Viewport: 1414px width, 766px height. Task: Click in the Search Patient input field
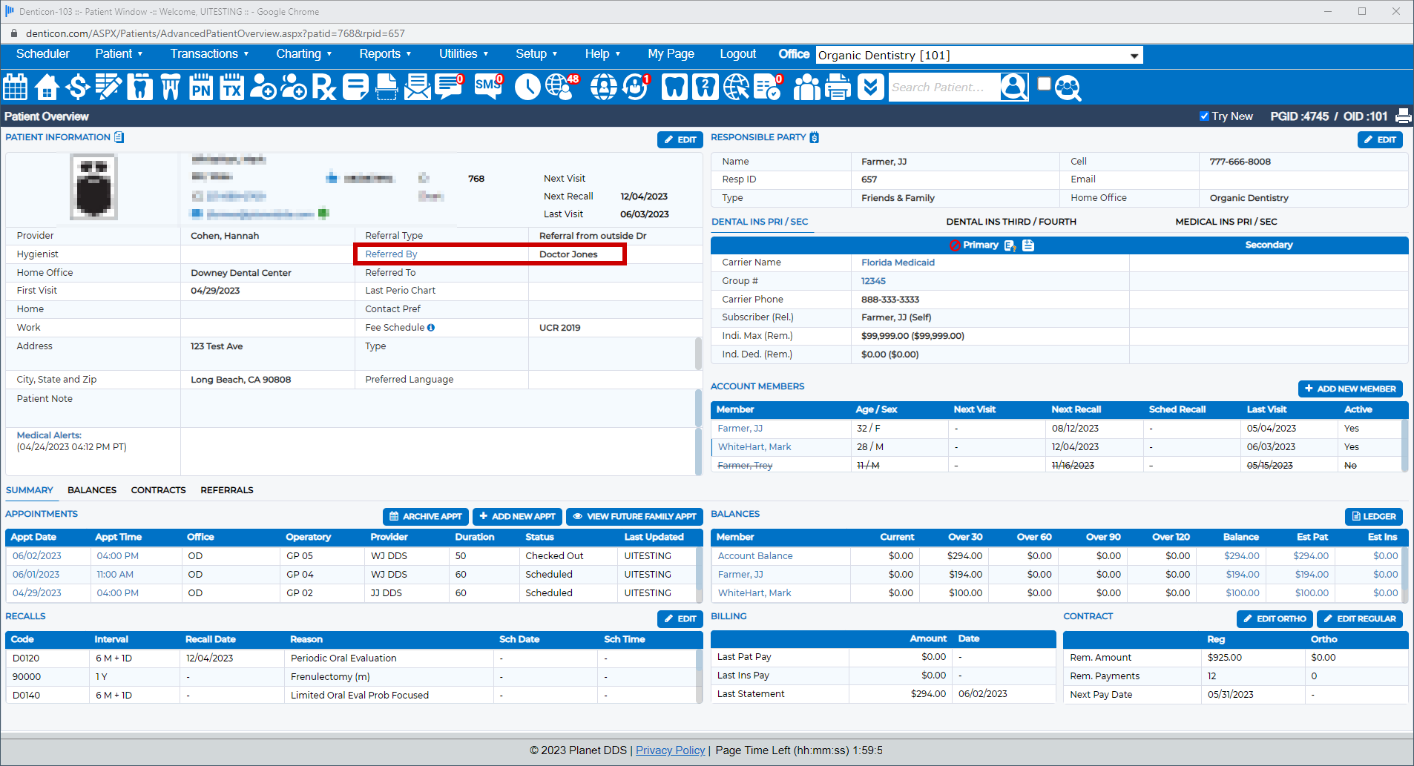(944, 88)
